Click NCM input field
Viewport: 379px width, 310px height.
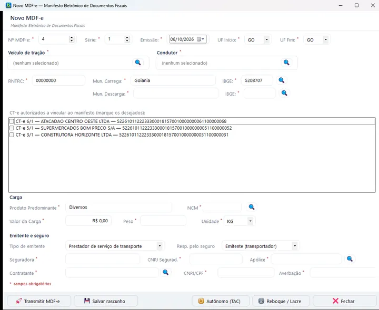pyautogui.click(x=222, y=207)
